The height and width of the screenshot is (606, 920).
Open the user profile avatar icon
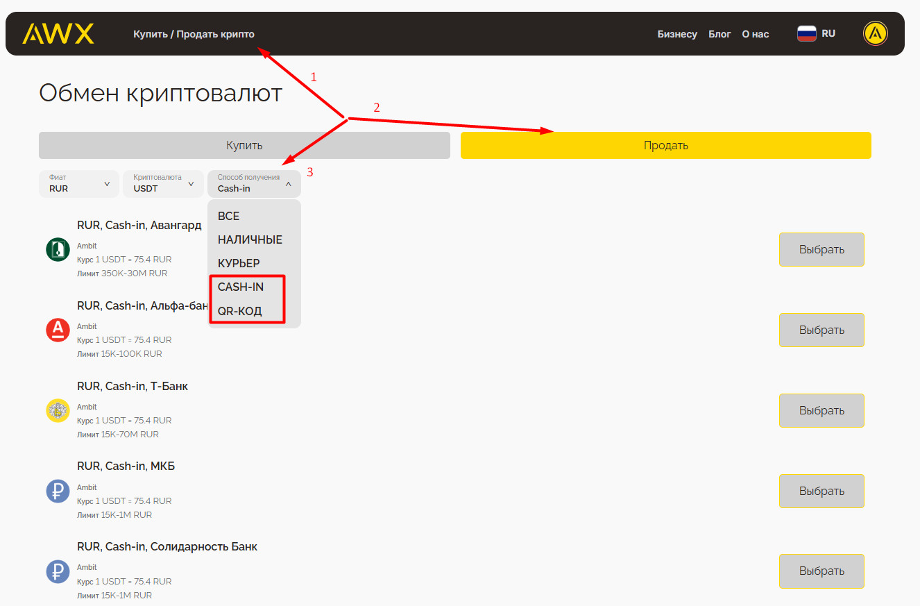point(875,33)
